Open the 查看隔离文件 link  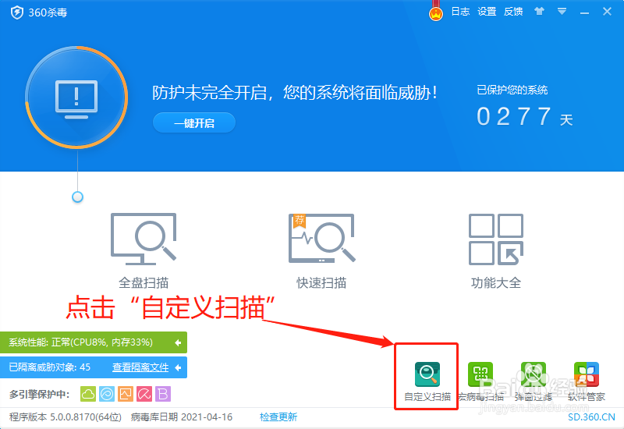(x=140, y=367)
